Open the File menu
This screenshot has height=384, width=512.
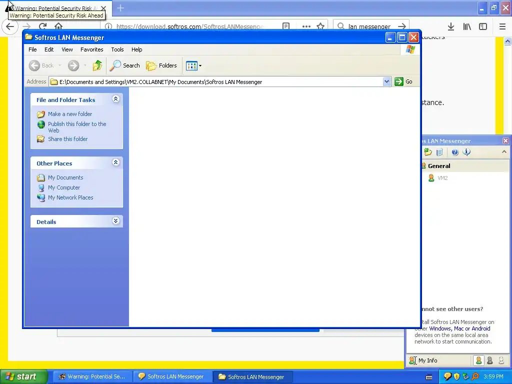click(x=32, y=49)
